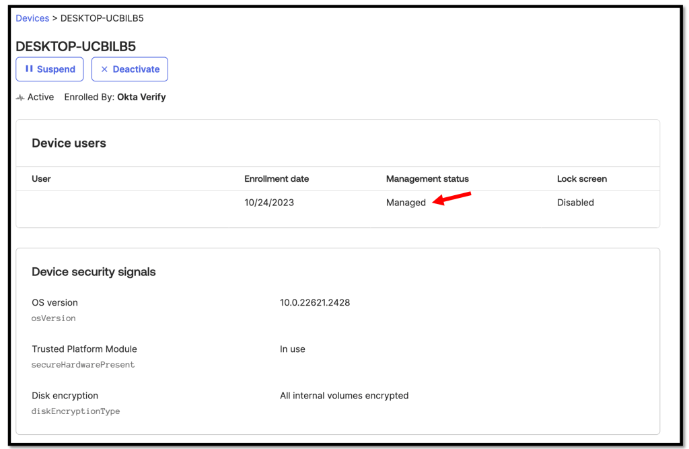Click the Enrollment date column header
This screenshot has height=449, width=689.
point(277,179)
